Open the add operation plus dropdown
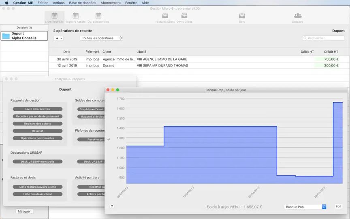The image size is (350, 219). point(59,38)
